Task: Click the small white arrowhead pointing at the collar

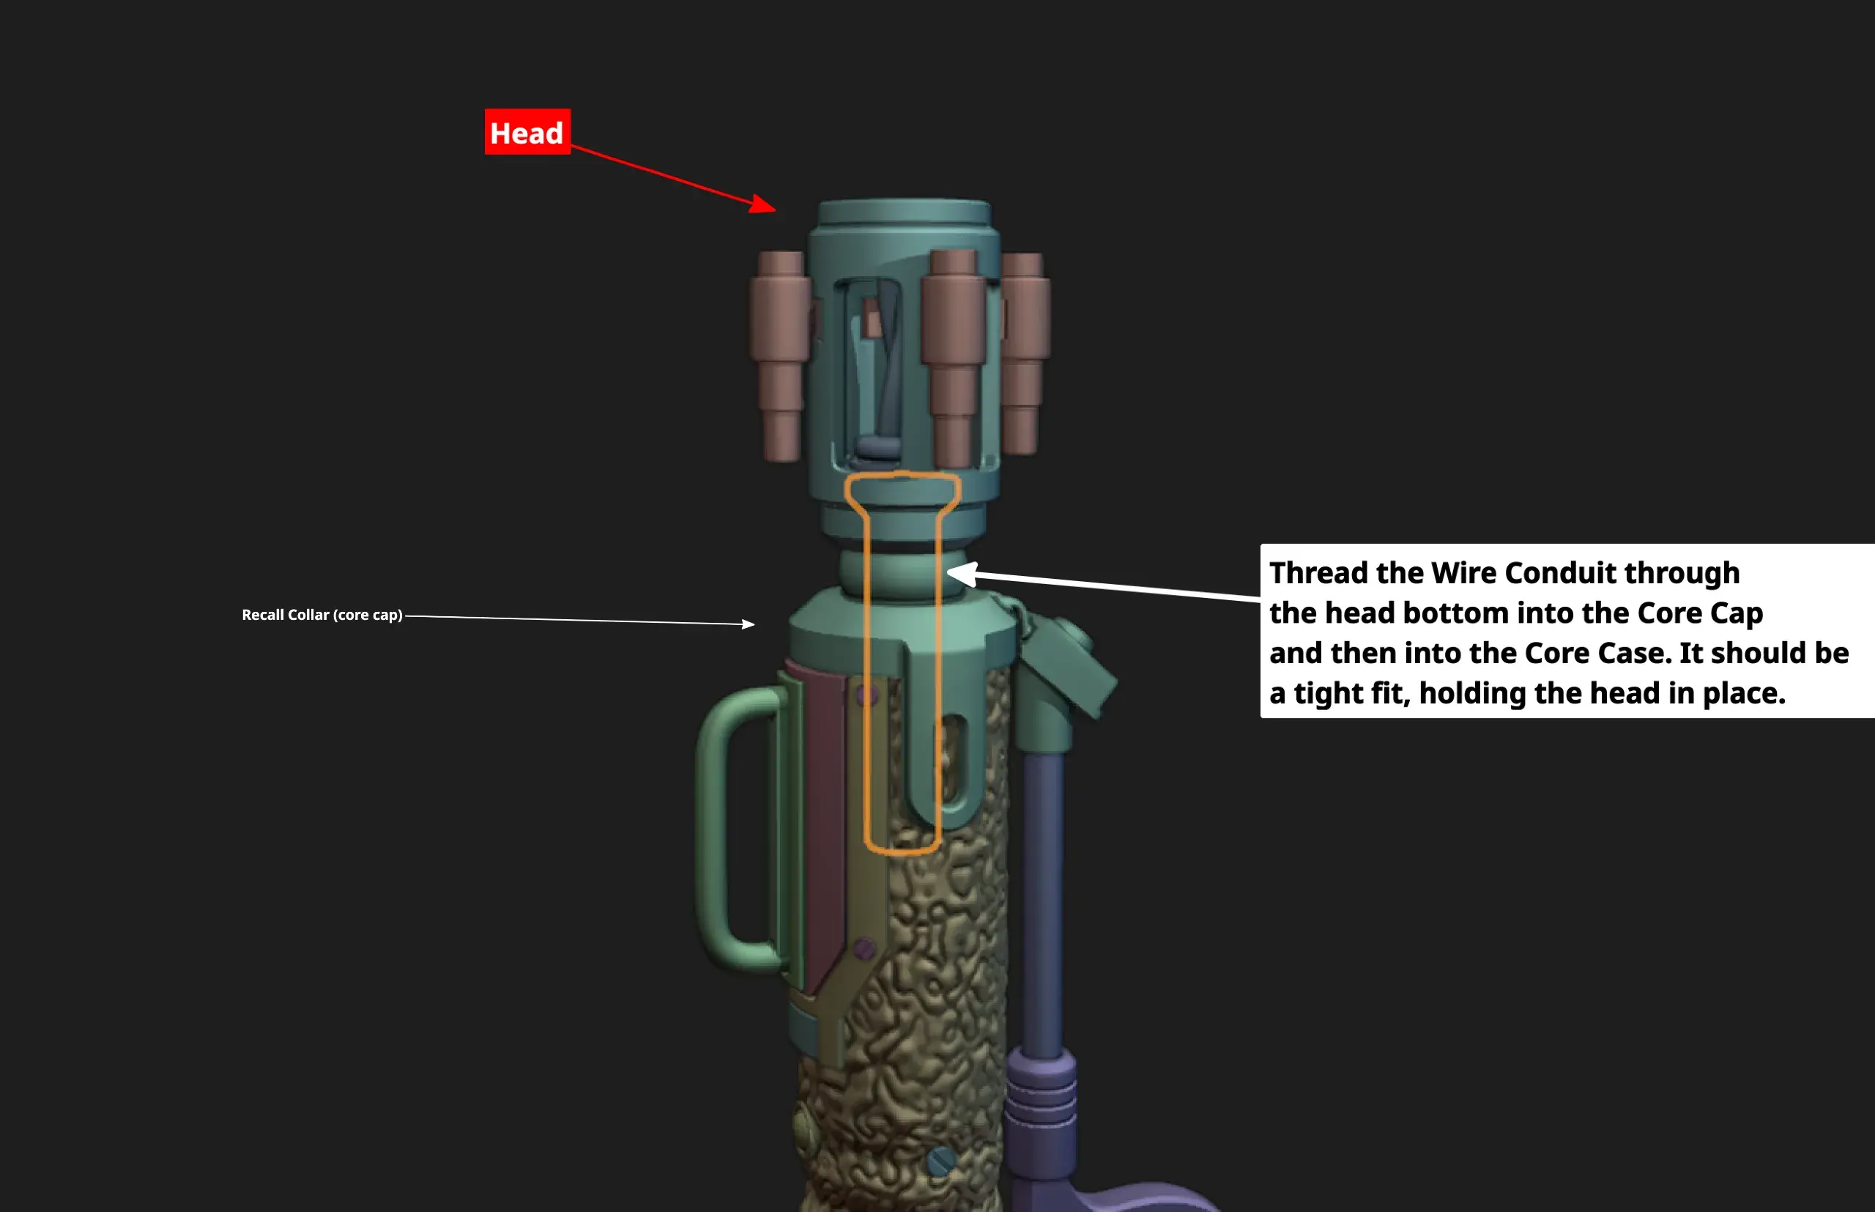Action: click(x=748, y=624)
